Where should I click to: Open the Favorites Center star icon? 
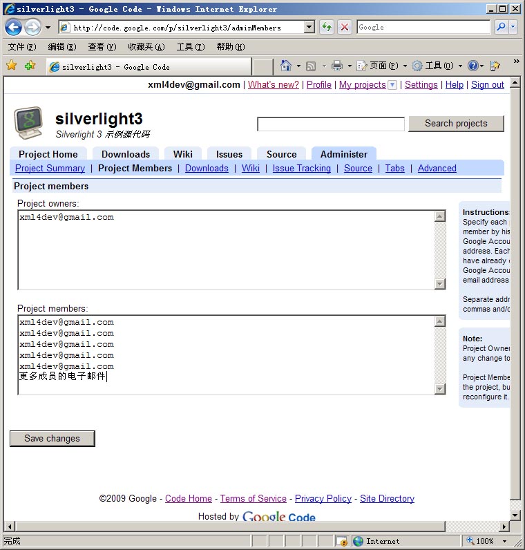[12, 65]
